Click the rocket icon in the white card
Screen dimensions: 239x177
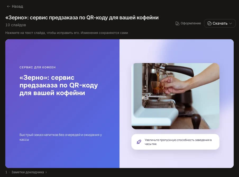139,142
